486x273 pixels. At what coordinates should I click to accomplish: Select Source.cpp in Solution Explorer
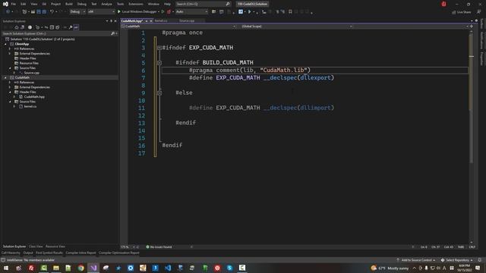[32, 73]
